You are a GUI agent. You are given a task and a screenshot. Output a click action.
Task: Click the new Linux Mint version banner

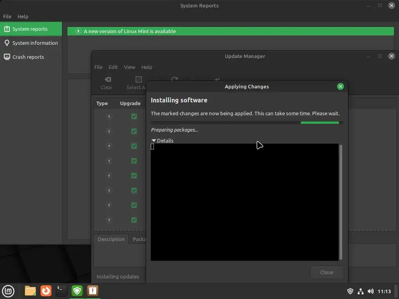tap(231, 31)
